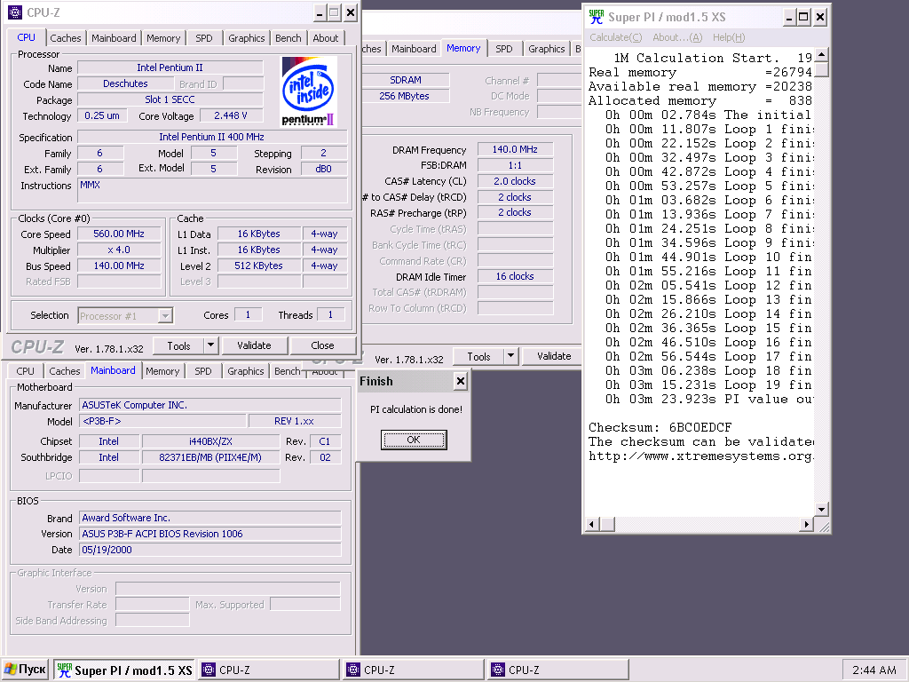Open Calculate menu in Super PI

[x=616, y=37]
